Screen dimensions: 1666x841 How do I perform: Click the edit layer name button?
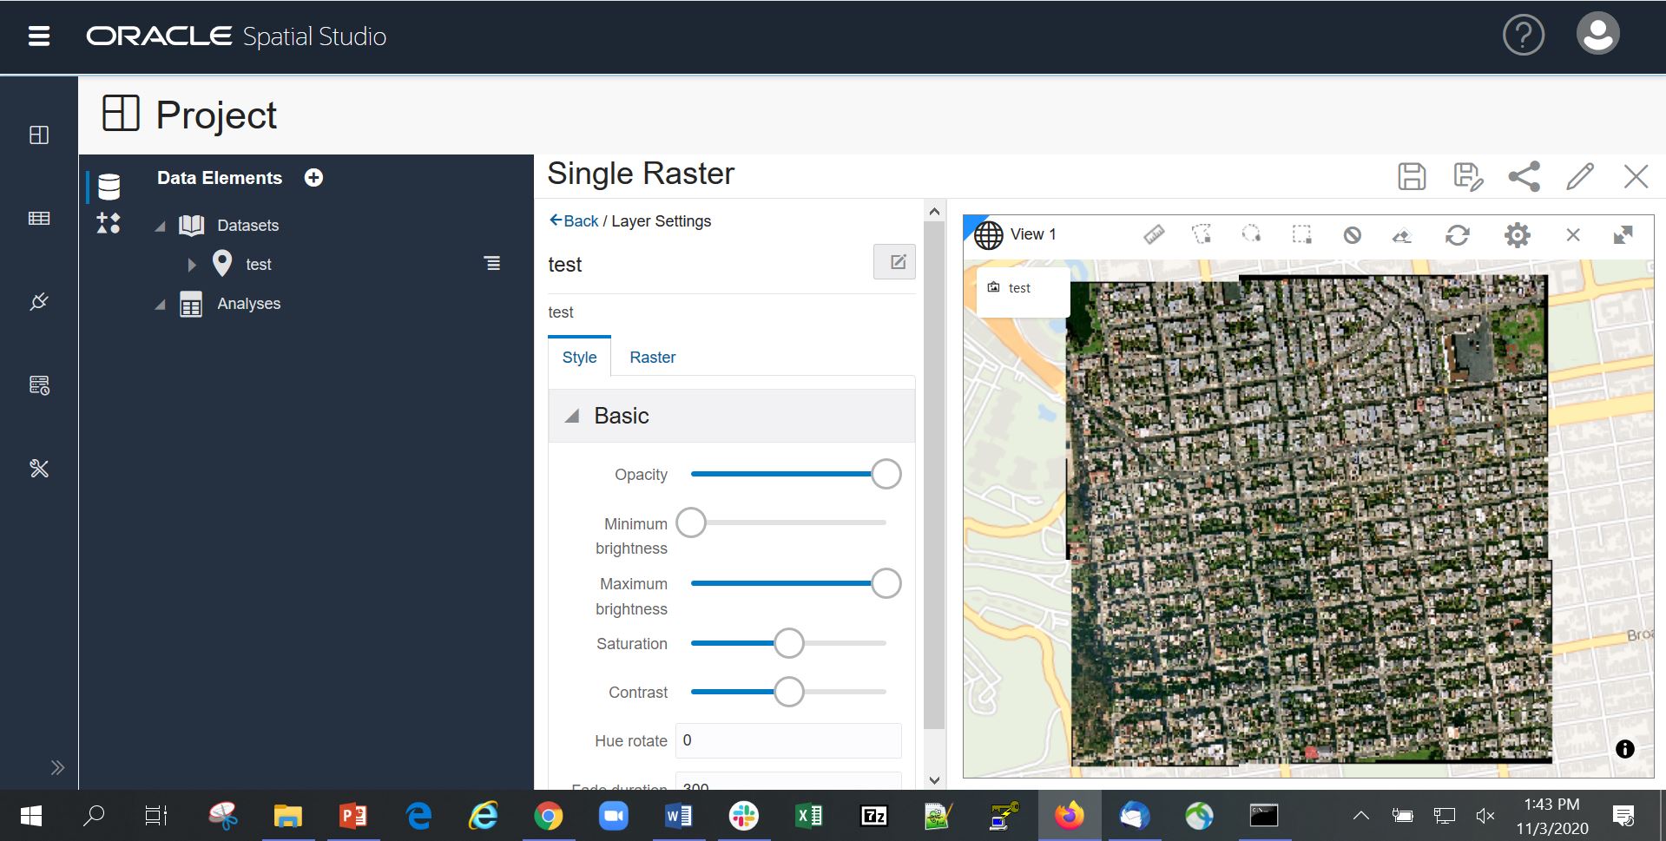[x=894, y=262]
